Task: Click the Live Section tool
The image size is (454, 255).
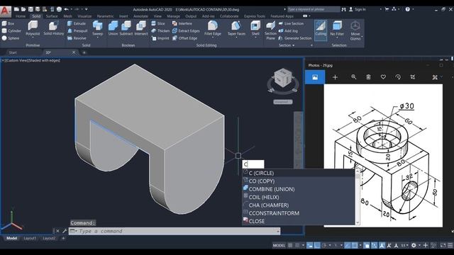Action: point(291,23)
